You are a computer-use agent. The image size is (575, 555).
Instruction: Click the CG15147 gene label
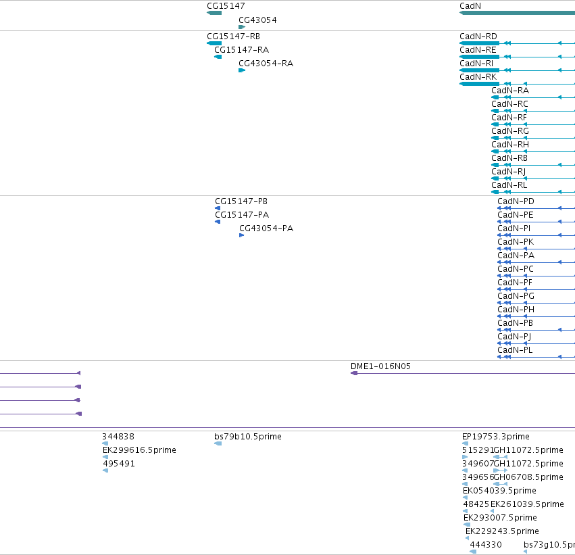click(x=226, y=6)
